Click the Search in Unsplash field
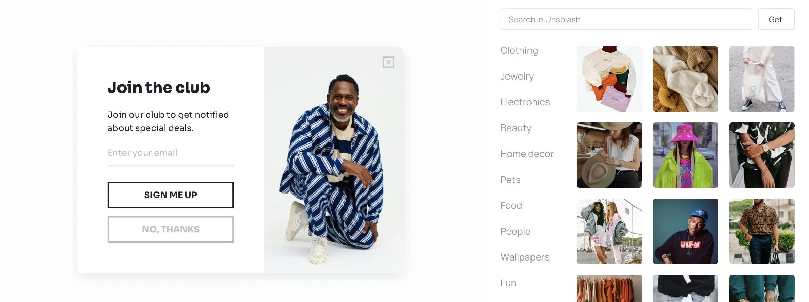 pyautogui.click(x=626, y=19)
